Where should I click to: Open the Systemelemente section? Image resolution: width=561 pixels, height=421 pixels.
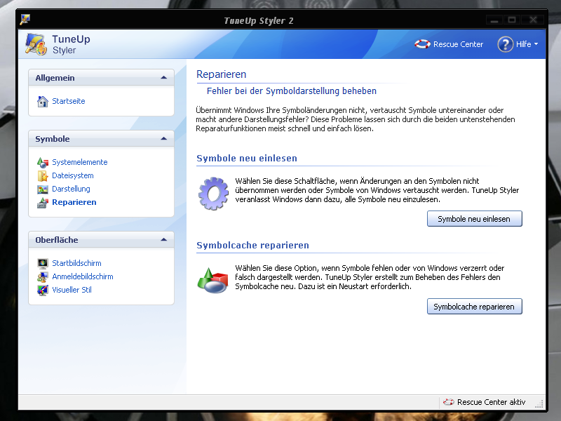(x=80, y=163)
